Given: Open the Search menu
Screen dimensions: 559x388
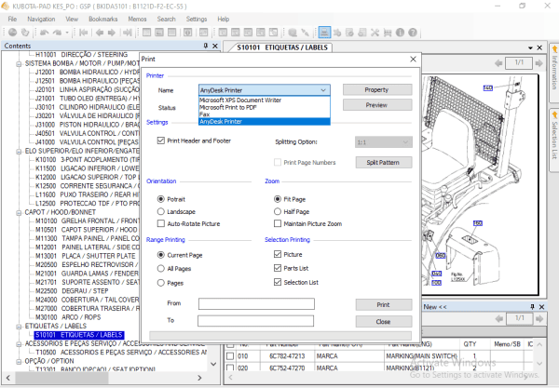Looking at the screenshot, I should [x=166, y=19].
